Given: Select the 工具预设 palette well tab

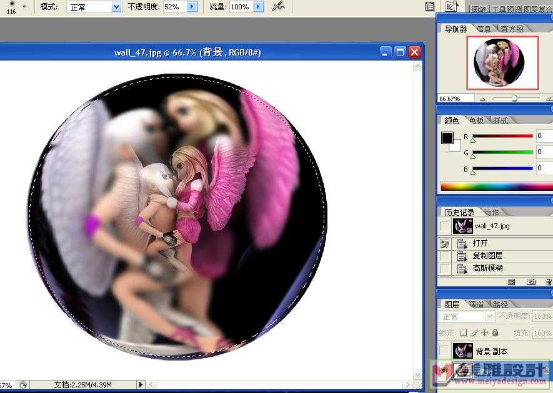Looking at the screenshot, I should (506, 9).
